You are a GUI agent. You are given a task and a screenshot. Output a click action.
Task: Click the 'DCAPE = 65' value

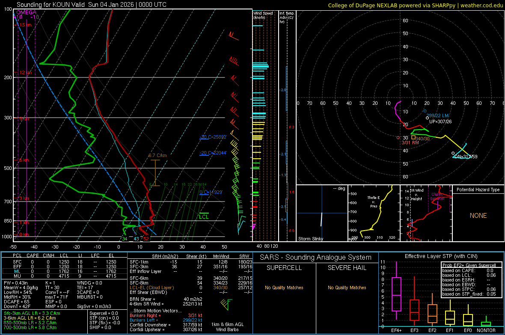tap(16, 302)
